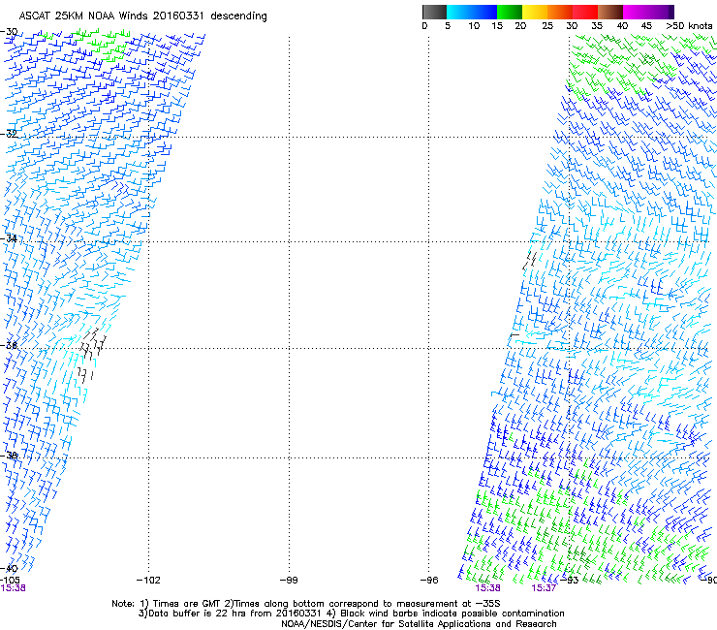Viewport: 717px width, 630px height.
Task: Click the purple 15:38 timestamp under longitude -105
Action: pyautogui.click(x=13, y=588)
